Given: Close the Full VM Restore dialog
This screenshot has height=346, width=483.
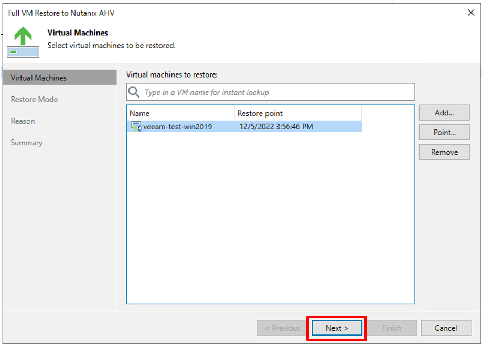Looking at the screenshot, I should (x=471, y=13).
